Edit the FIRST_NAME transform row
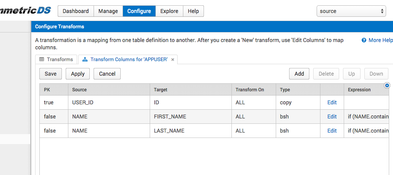 (332, 117)
